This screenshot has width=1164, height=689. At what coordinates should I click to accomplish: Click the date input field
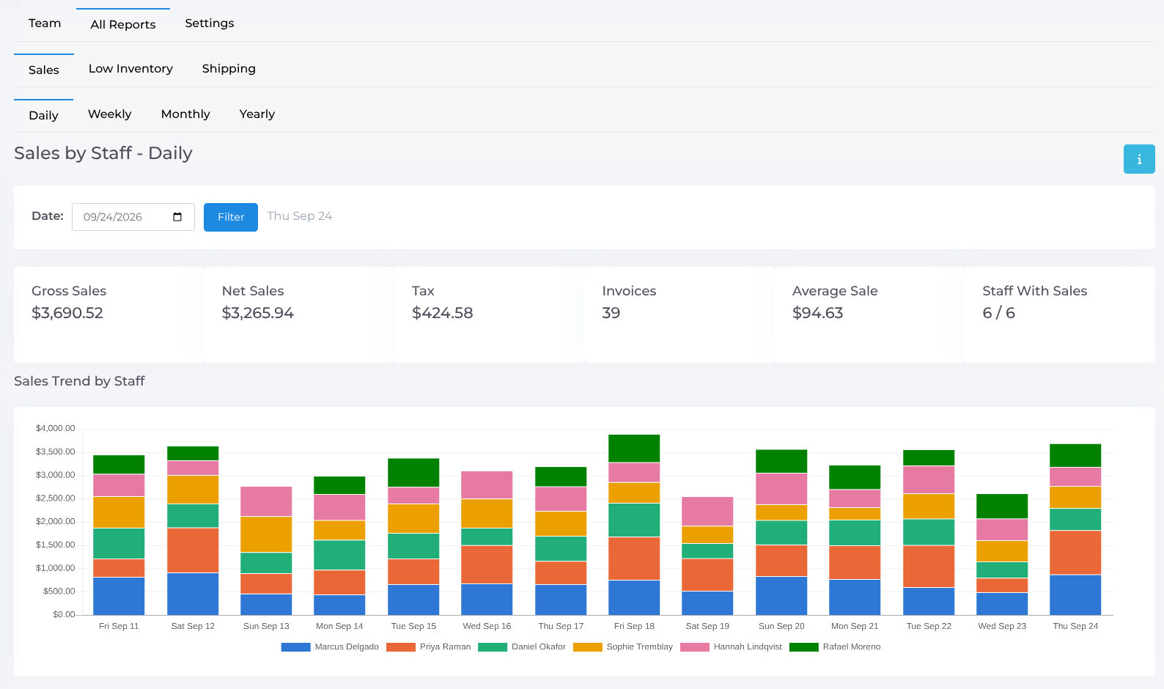[133, 217]
